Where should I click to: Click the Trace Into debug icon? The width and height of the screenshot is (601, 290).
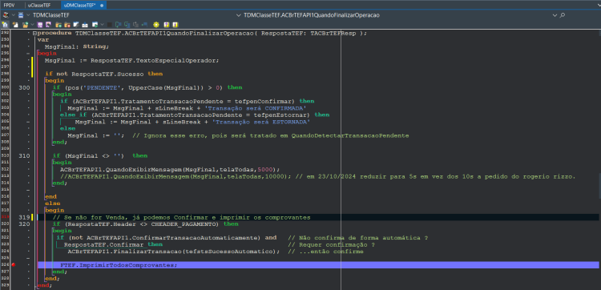(127, 25)
